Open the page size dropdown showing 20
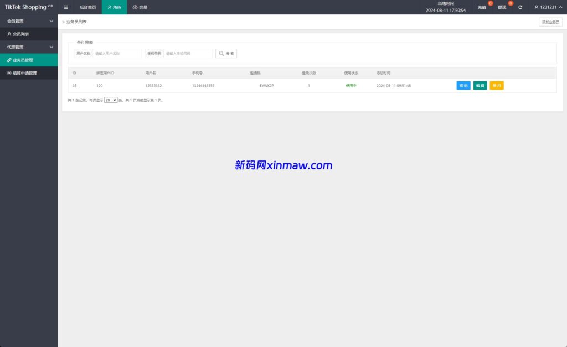 point(110,100)
